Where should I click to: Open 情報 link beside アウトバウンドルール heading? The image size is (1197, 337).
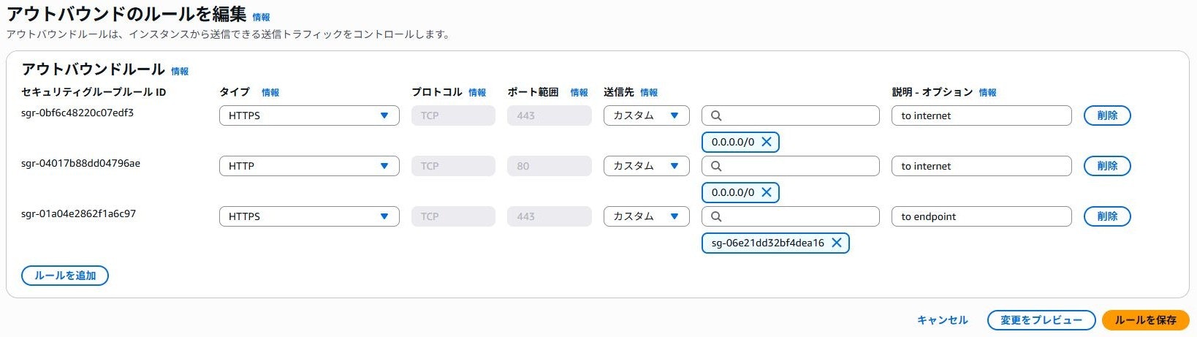click(180, 71)
